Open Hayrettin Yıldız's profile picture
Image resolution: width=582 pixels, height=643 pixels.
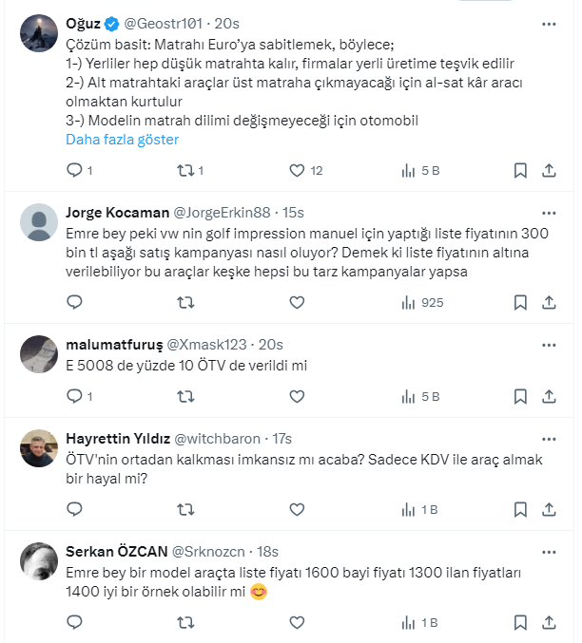[x=39, y=448]
